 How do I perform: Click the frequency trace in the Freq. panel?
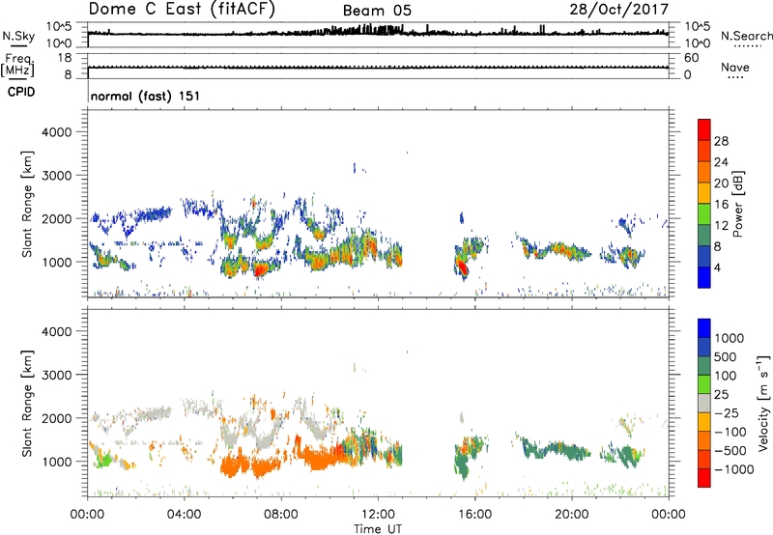(x=378, y=68)
